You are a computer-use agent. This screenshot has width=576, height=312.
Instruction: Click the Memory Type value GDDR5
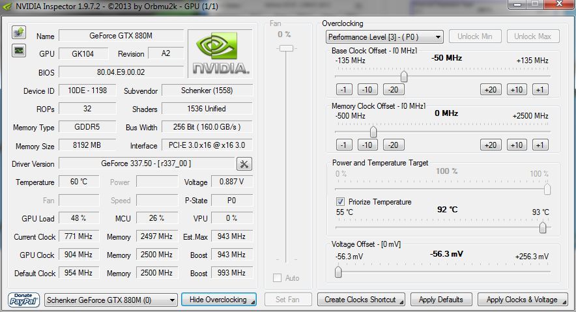click(87, 126)
